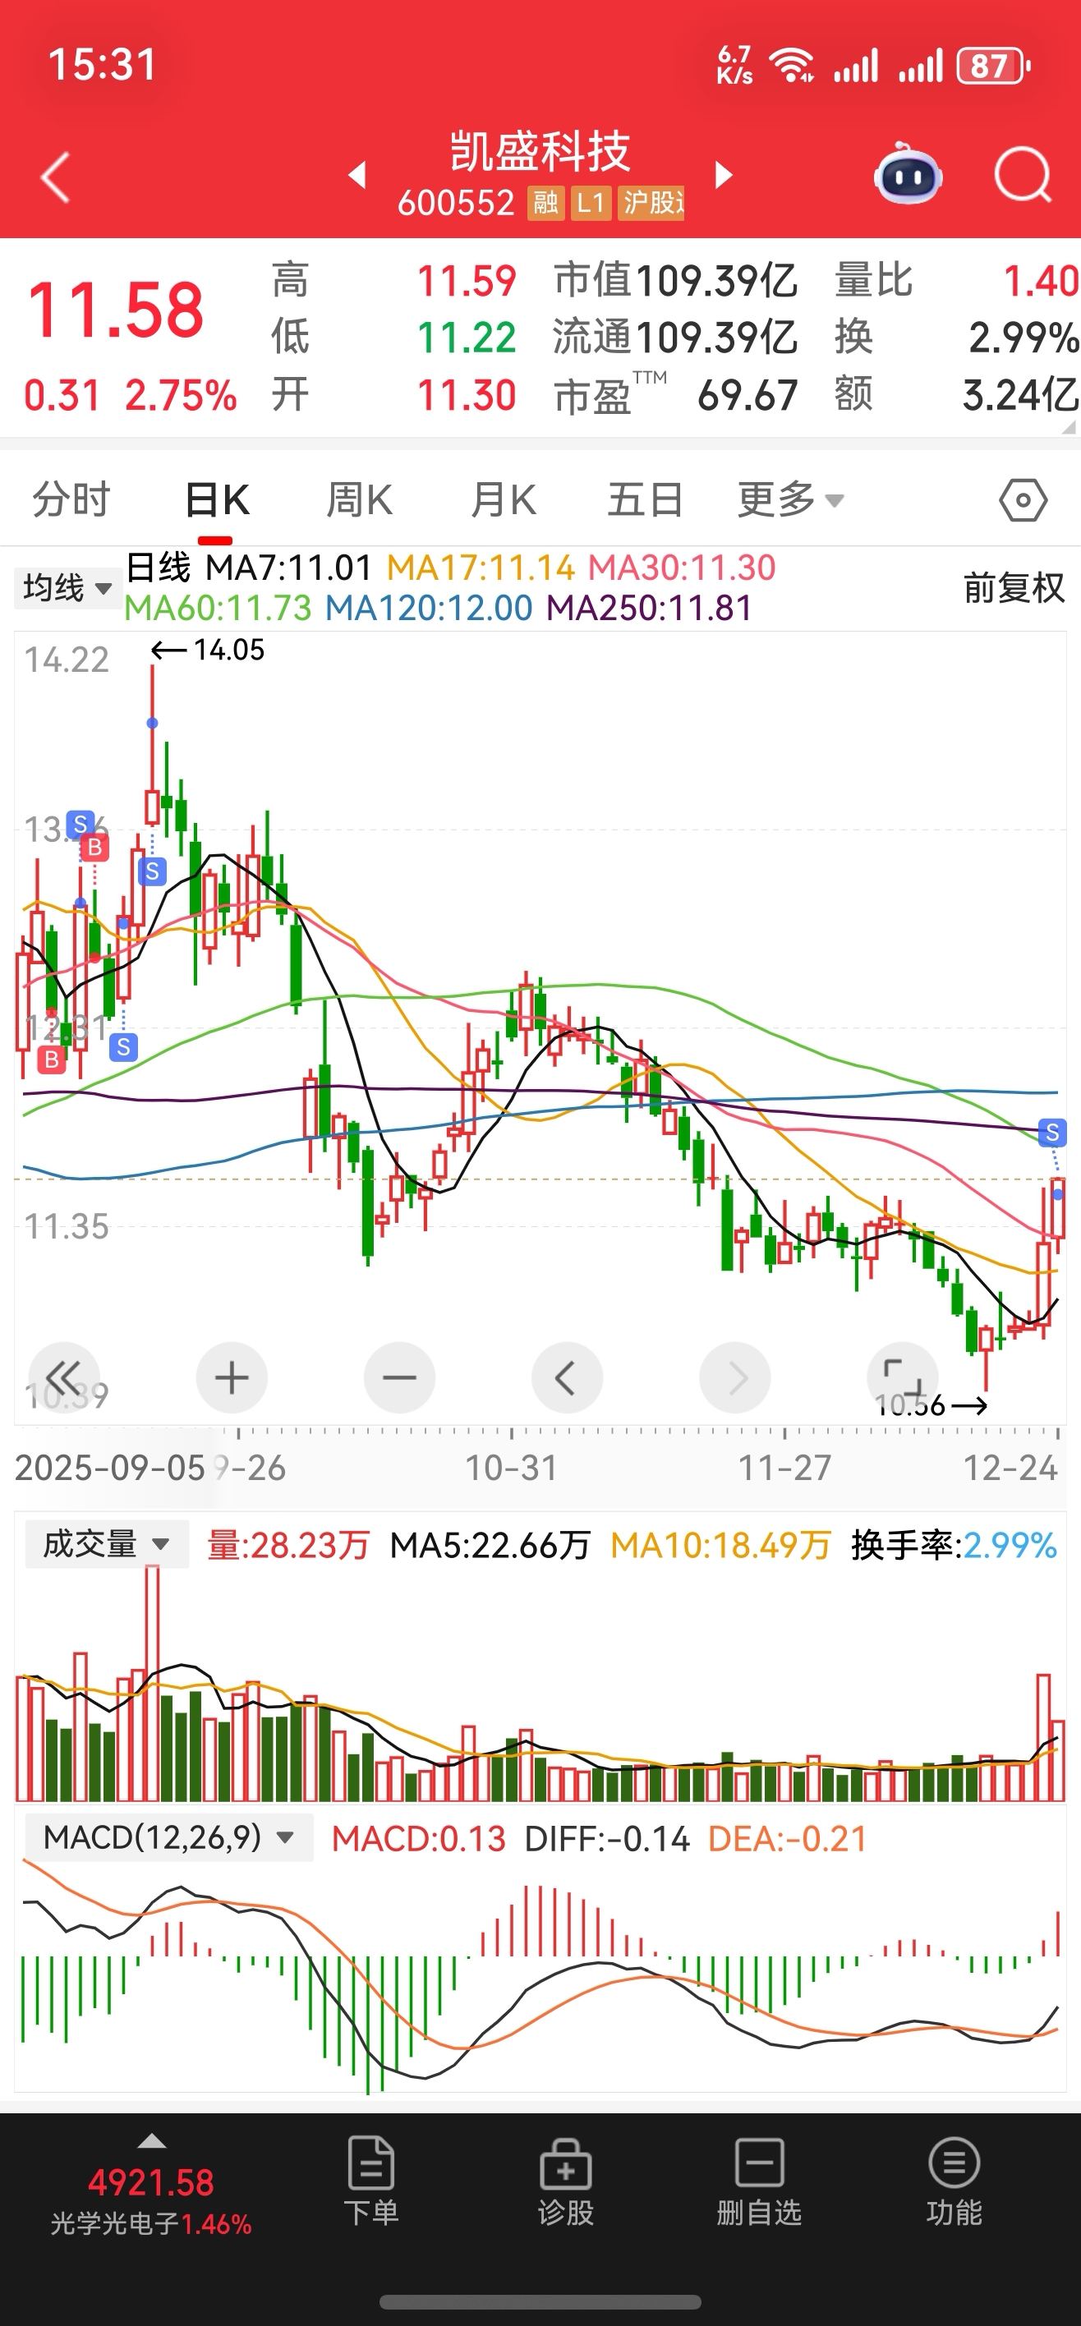1081x2326 pixels.
Task: Move chart left with chevron button
Action: [x=567, y=1377]
